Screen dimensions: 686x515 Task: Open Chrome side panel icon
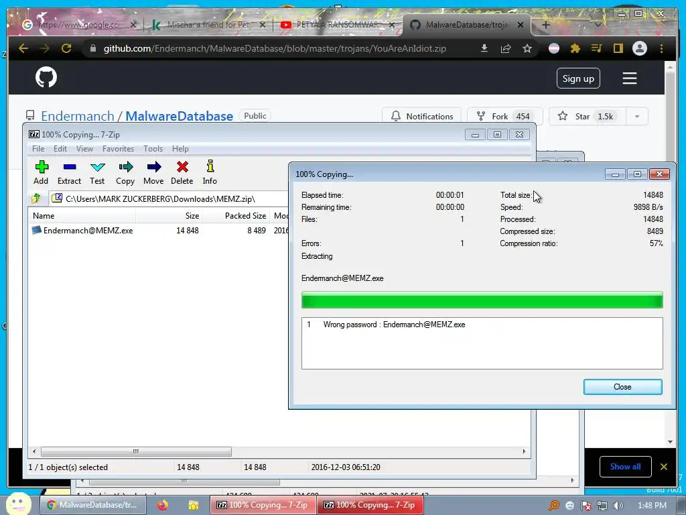pyautogui.click(x=618, y=48)
